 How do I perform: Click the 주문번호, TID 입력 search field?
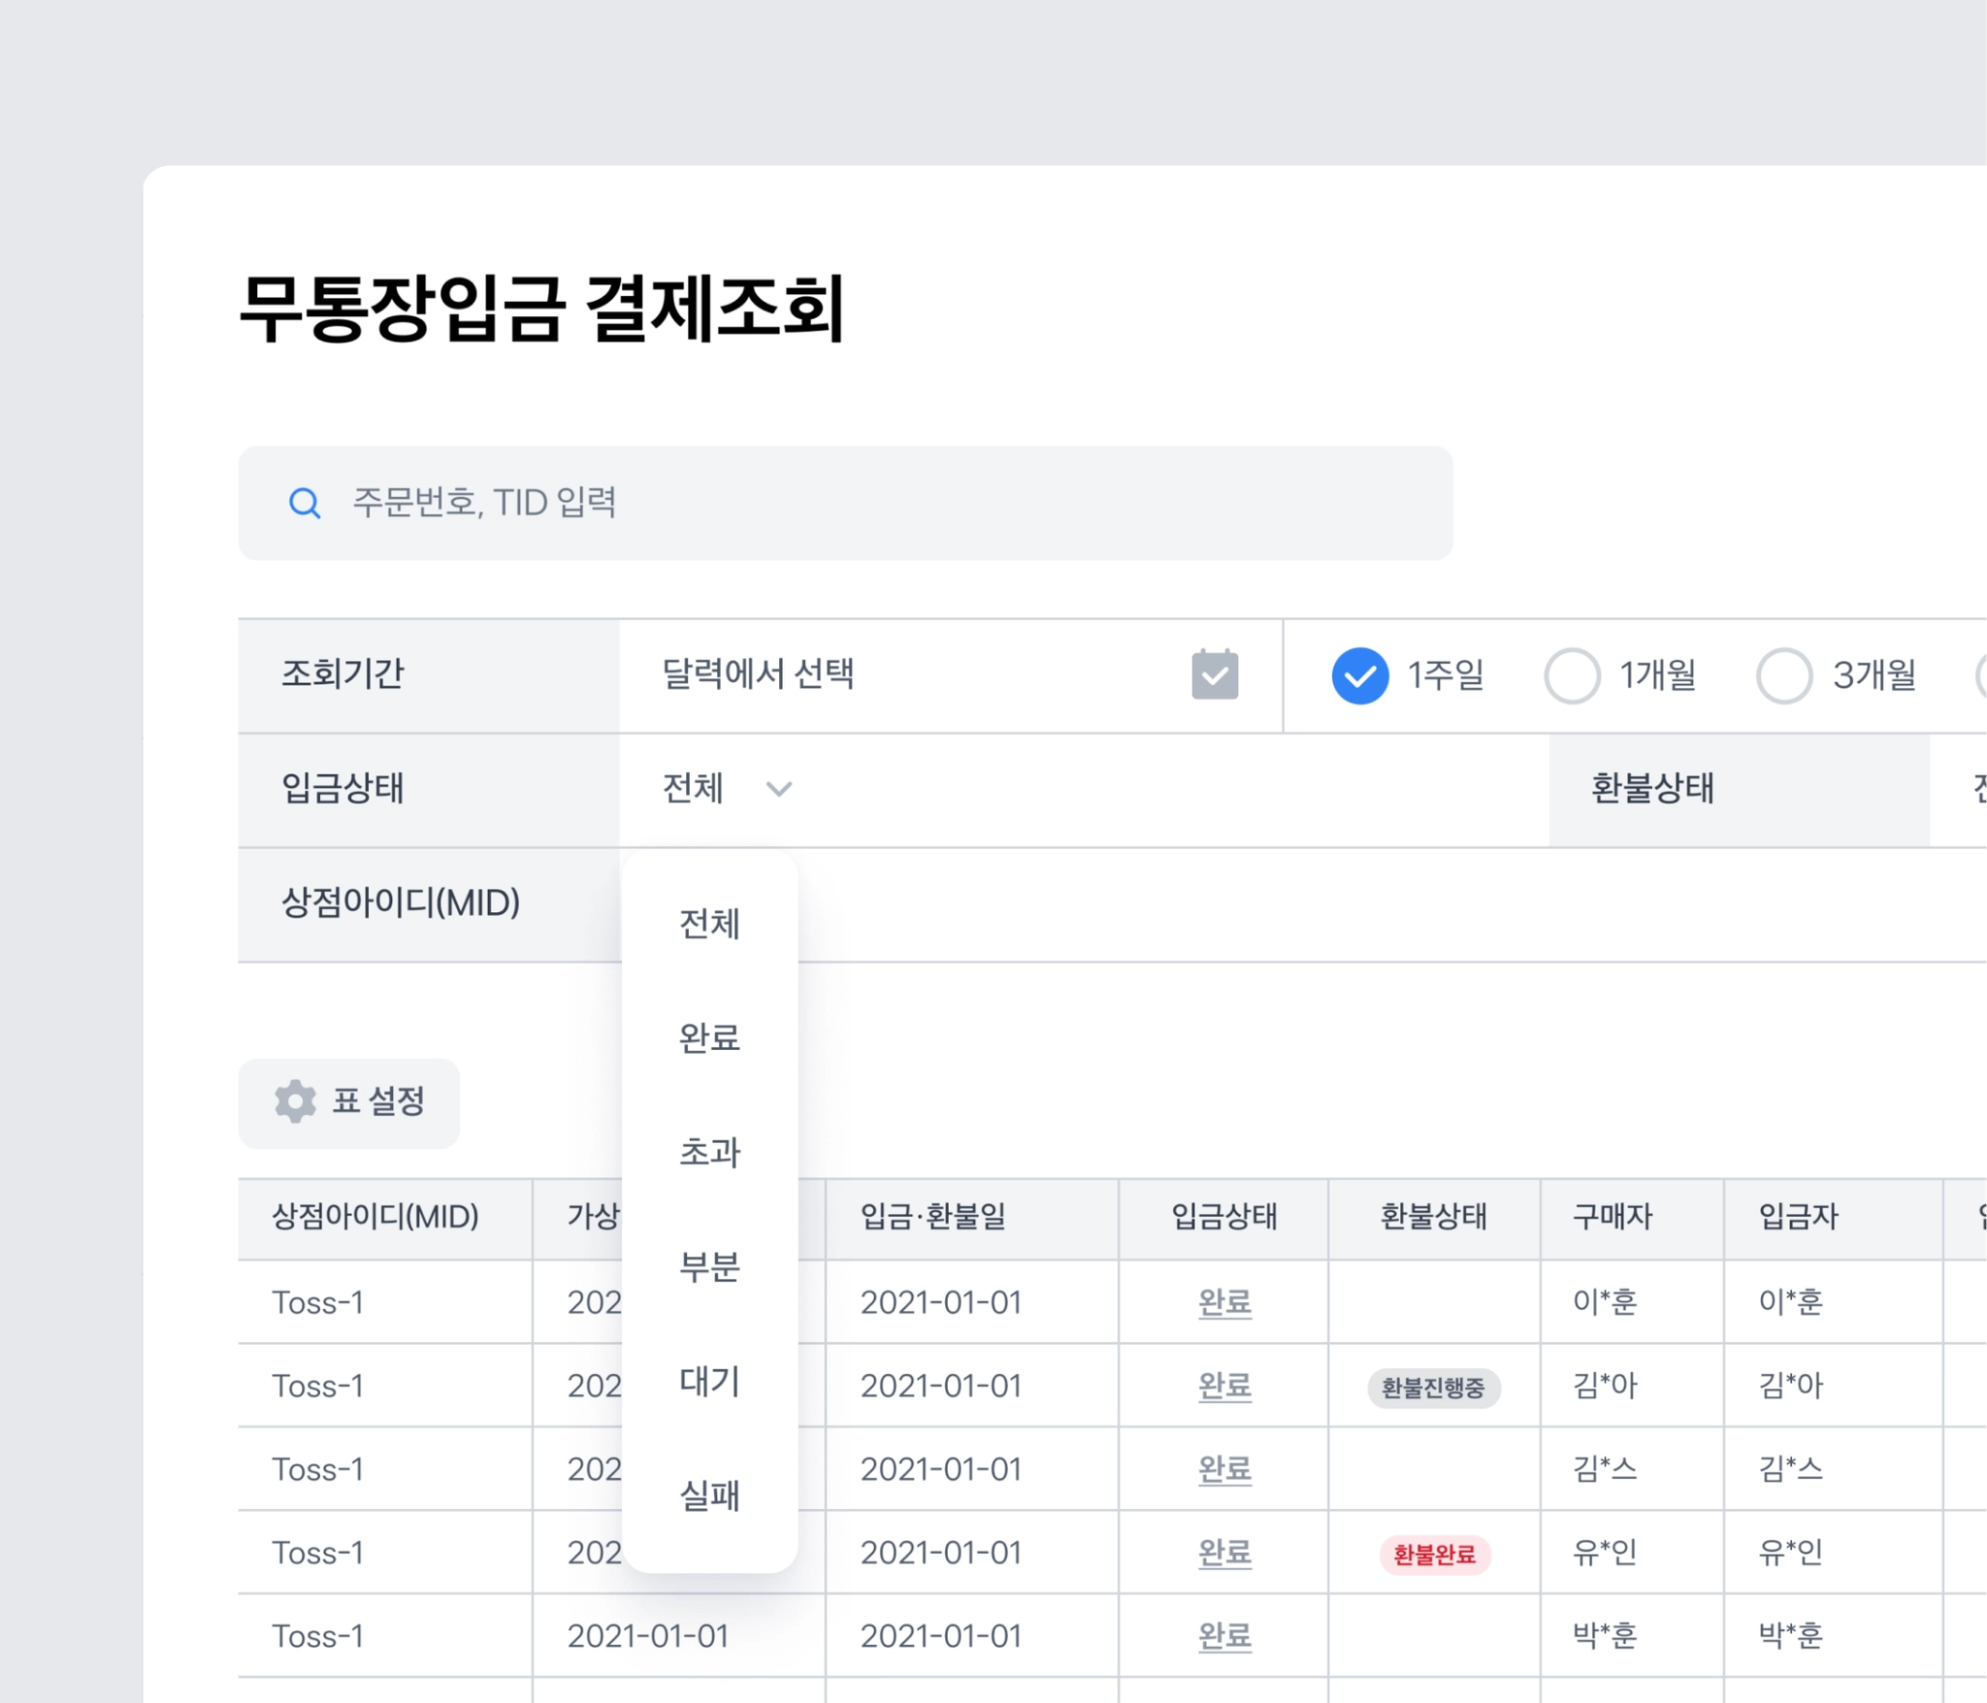[x=873, y=503]
